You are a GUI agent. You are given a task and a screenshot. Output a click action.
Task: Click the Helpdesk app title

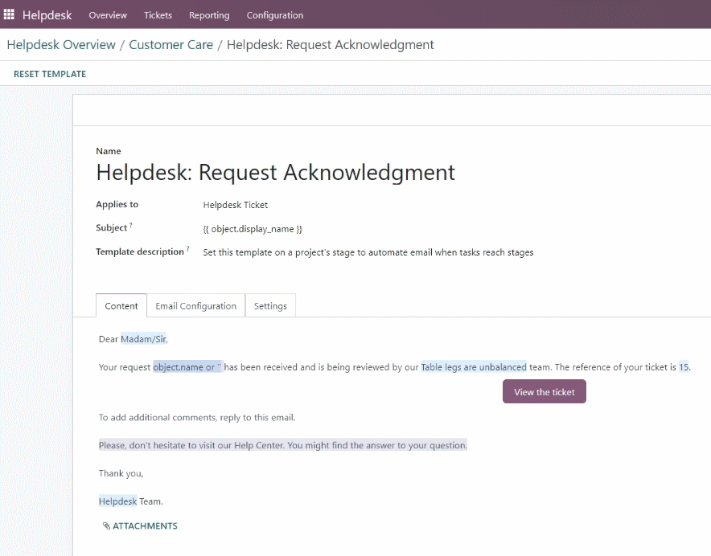pos(47,15)
